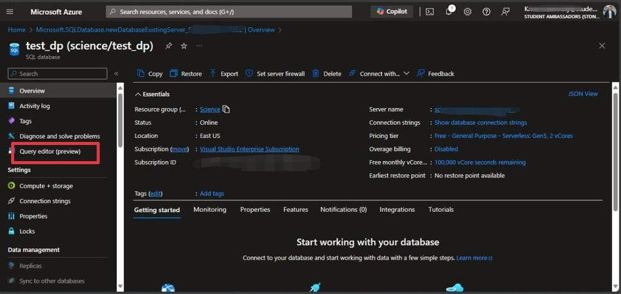Click the Copilot button
The image size is (621, 294).
[392, 11]
